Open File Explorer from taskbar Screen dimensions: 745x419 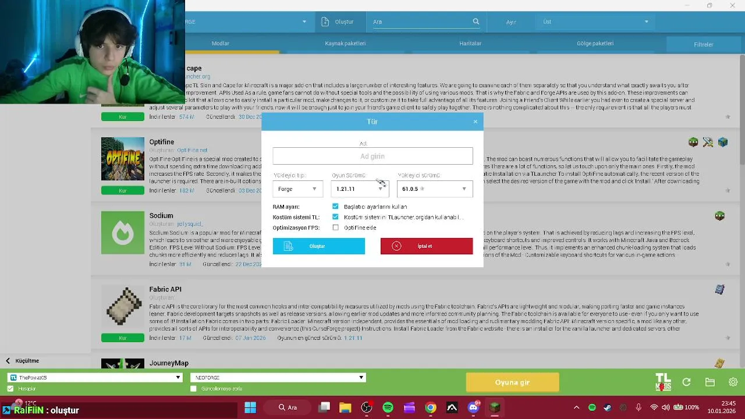point(345,407)
